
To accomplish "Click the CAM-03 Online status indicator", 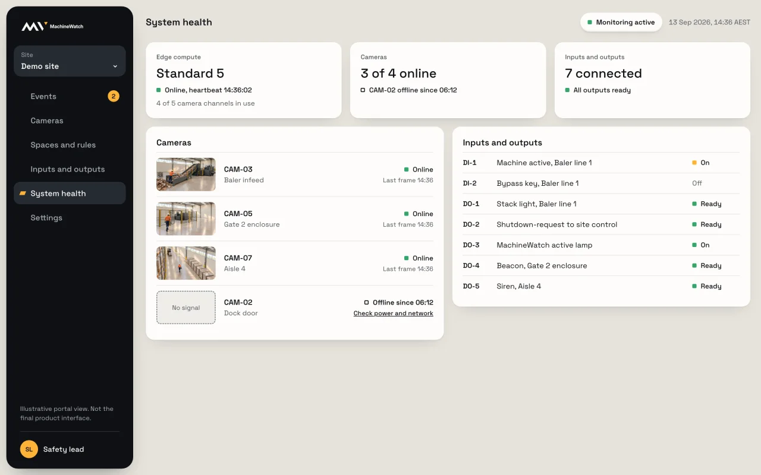I will click(x=419, y=169).
